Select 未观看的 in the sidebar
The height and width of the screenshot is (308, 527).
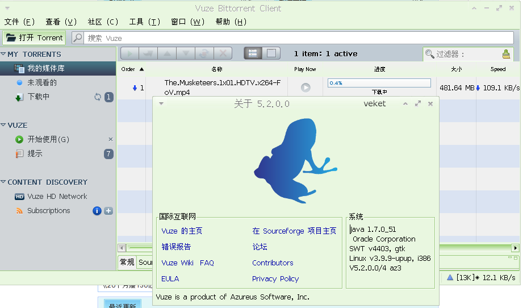click(x=58, y=82)
